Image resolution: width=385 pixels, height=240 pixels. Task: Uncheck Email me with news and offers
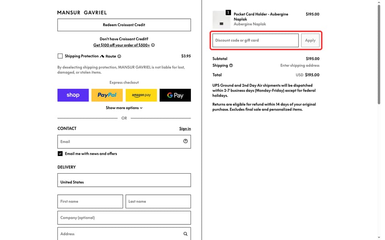[x=60, y=154]
